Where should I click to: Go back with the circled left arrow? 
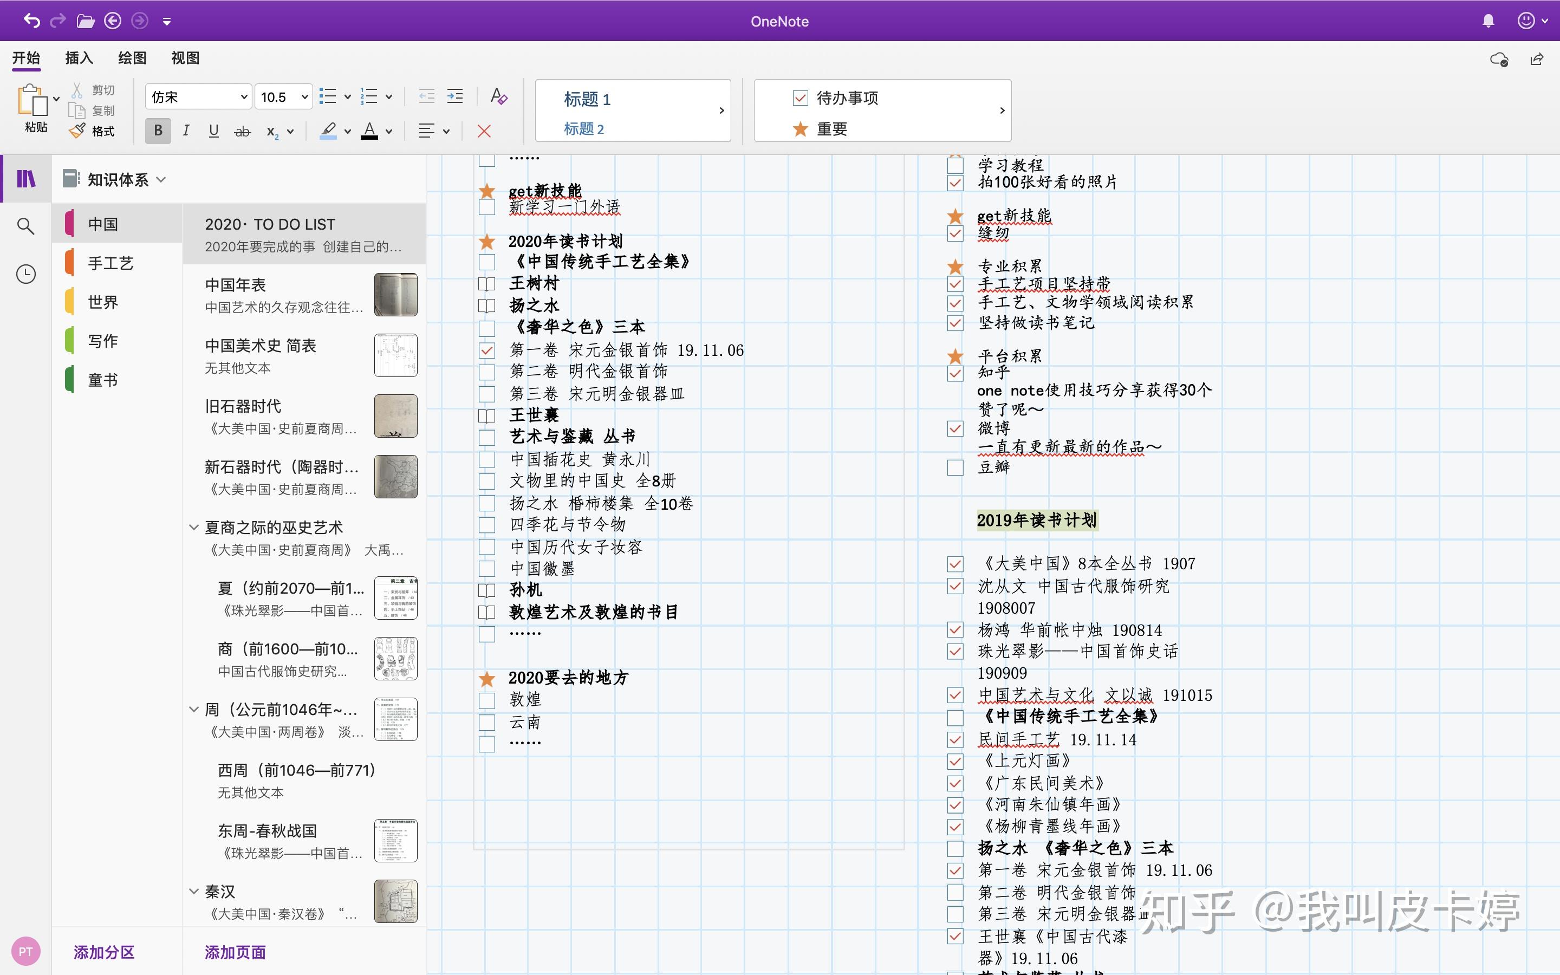pos(113,21)
